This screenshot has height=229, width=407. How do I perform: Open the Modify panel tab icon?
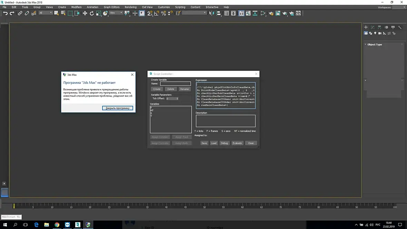pos(373,27)
